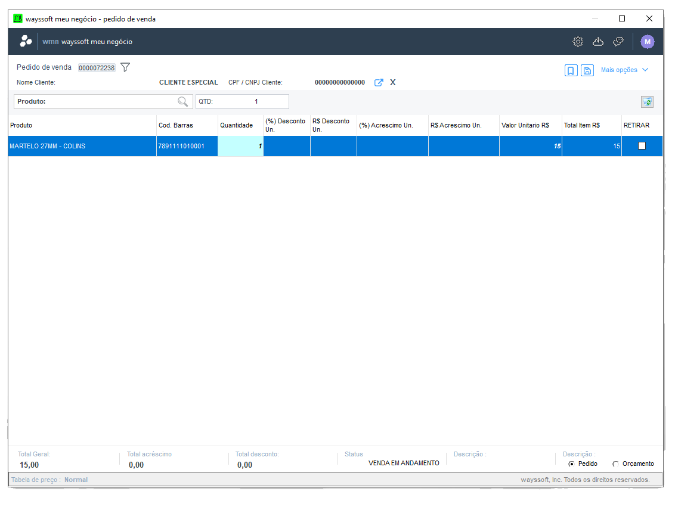The image size is (675, 507).
Task: Click the bookmark icon button
Action: coord(571,70)
